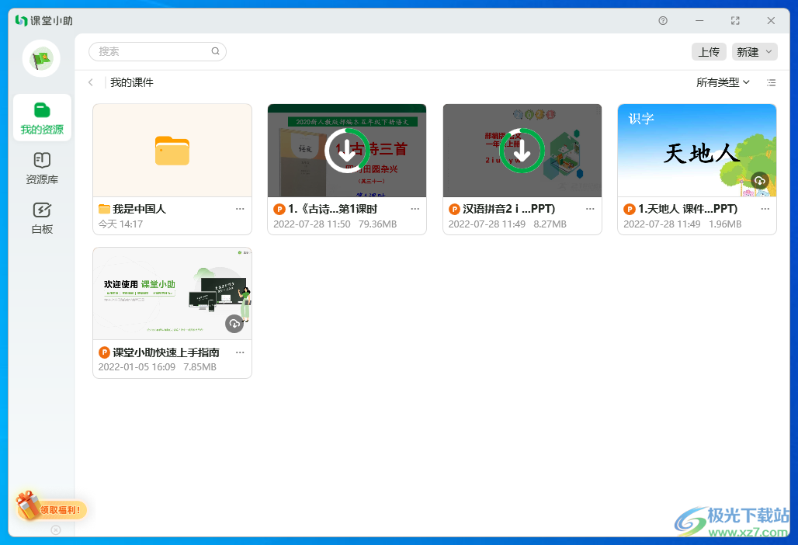Open more options for 我是中国人 folder
Image resolution: width=798 pixels, height=545 pixels.
[x=240, y=209]
